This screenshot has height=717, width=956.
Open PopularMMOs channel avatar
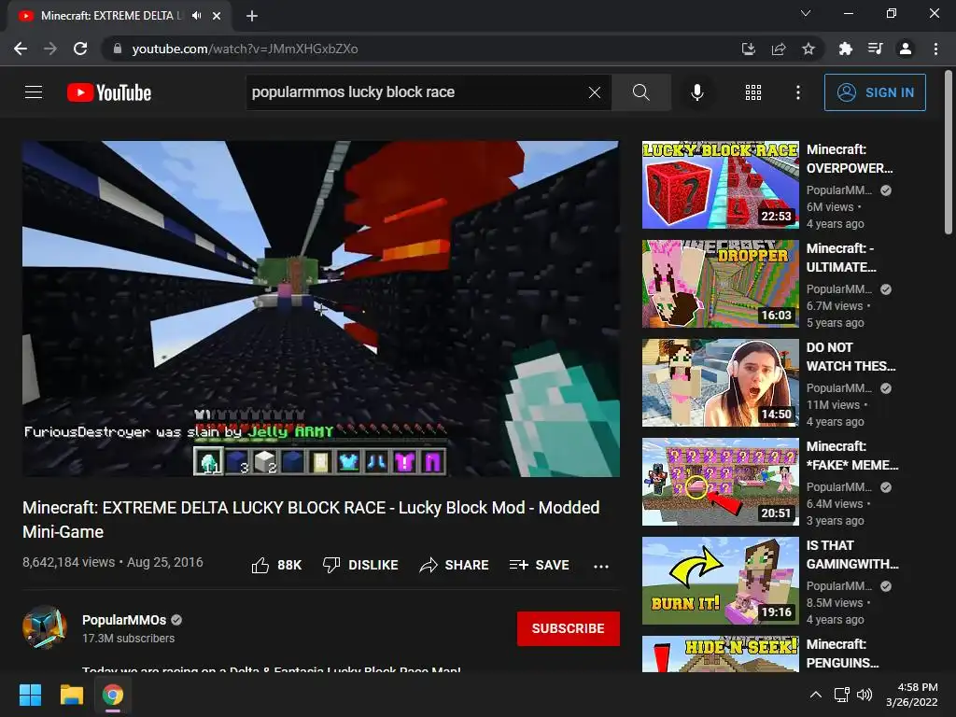tap(44, 627)
